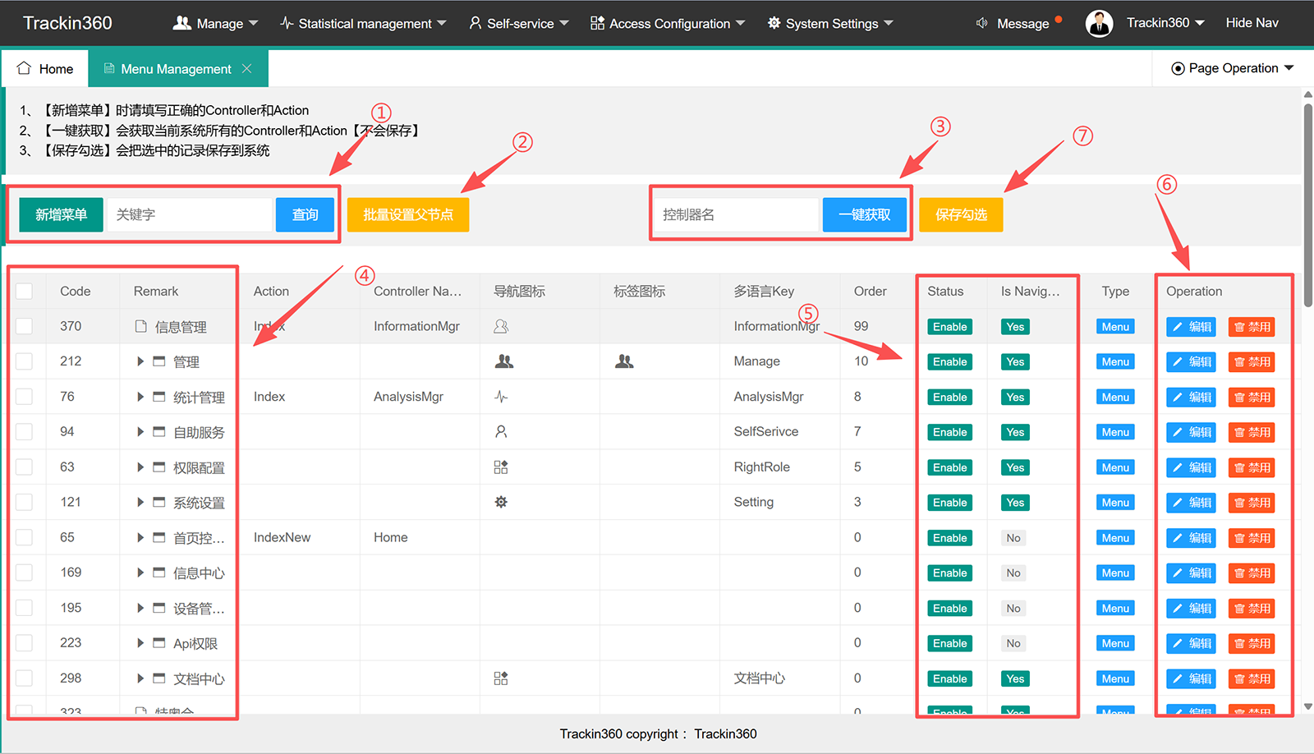Open the Page Operation dropdown
The image size is (1314, 754).
click(1232, 68)
